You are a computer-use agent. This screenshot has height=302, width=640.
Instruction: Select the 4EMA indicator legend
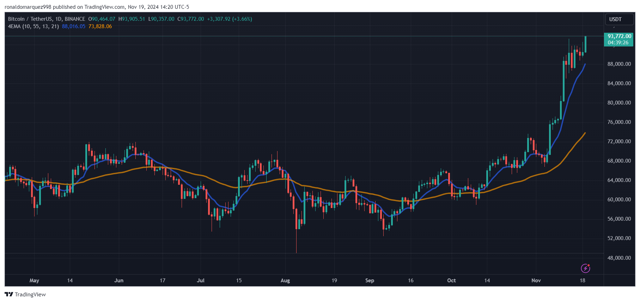coord(33,26)
